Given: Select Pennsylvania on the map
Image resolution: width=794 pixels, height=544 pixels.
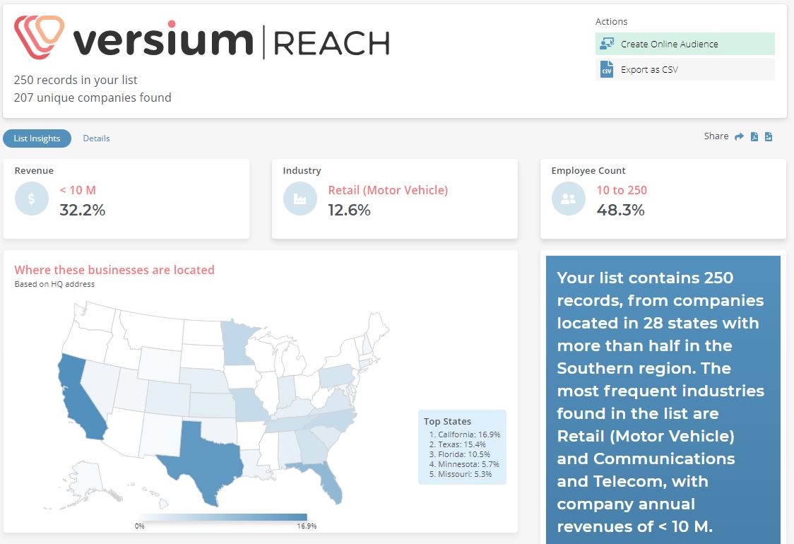Looking at the screenshot, I should click(x=337, y=377).
